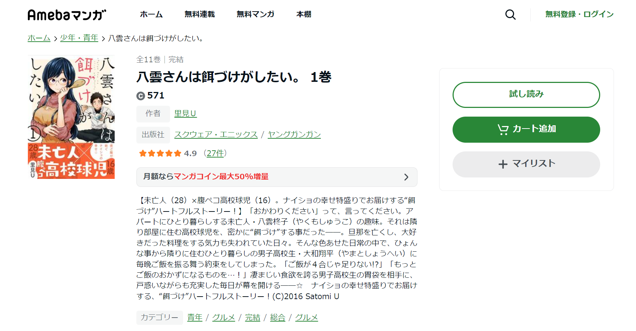Select the breadcrumb arrow after ホーム

[55, 38]
